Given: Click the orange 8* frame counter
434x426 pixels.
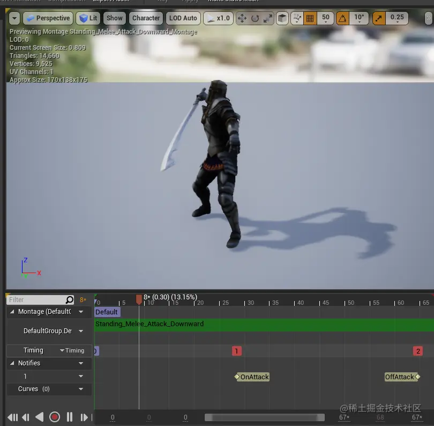Looking at the screenshot, I should click(83, 299).
